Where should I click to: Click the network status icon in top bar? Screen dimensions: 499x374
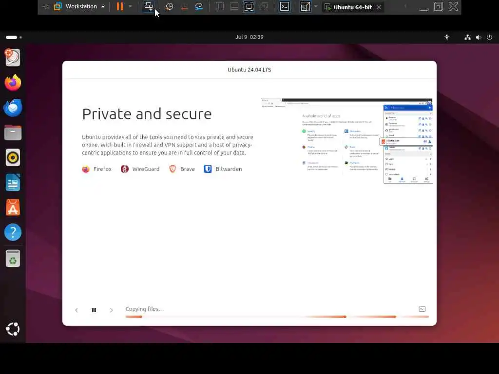pos(467,37)
